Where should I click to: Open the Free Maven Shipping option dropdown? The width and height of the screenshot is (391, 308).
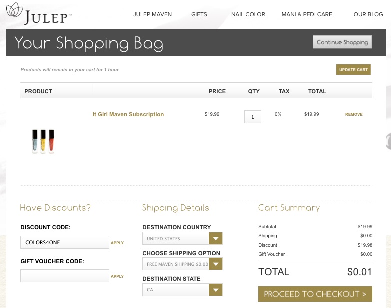(x=182, y=264)
